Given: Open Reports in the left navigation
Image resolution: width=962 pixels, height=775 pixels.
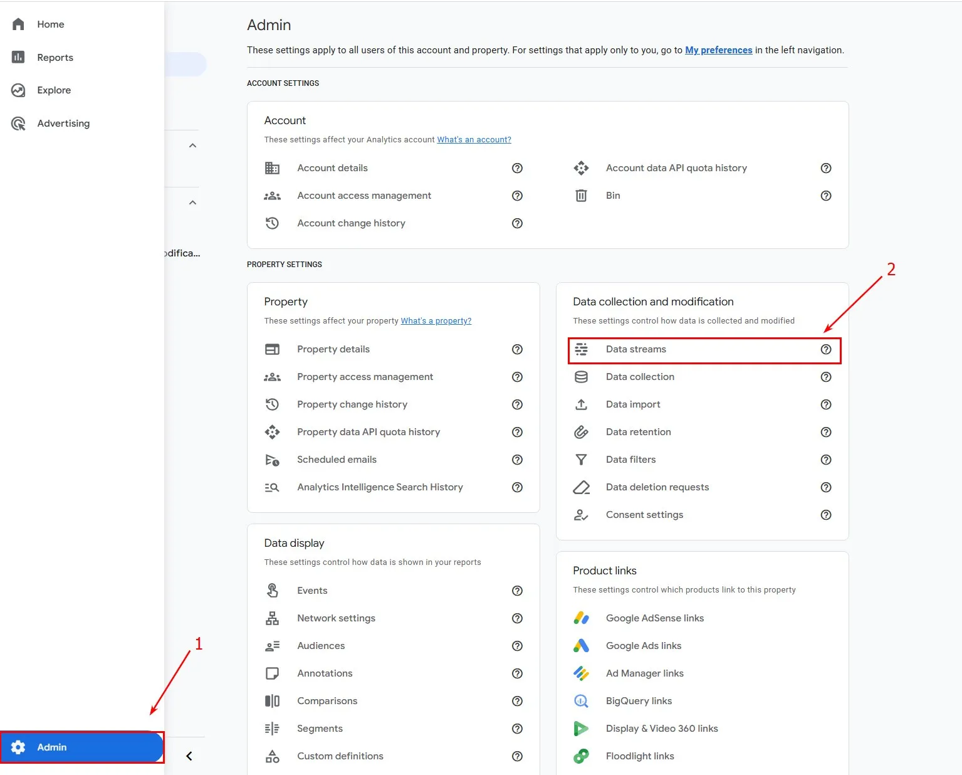Looking at the screenshot, I should 55,58.
